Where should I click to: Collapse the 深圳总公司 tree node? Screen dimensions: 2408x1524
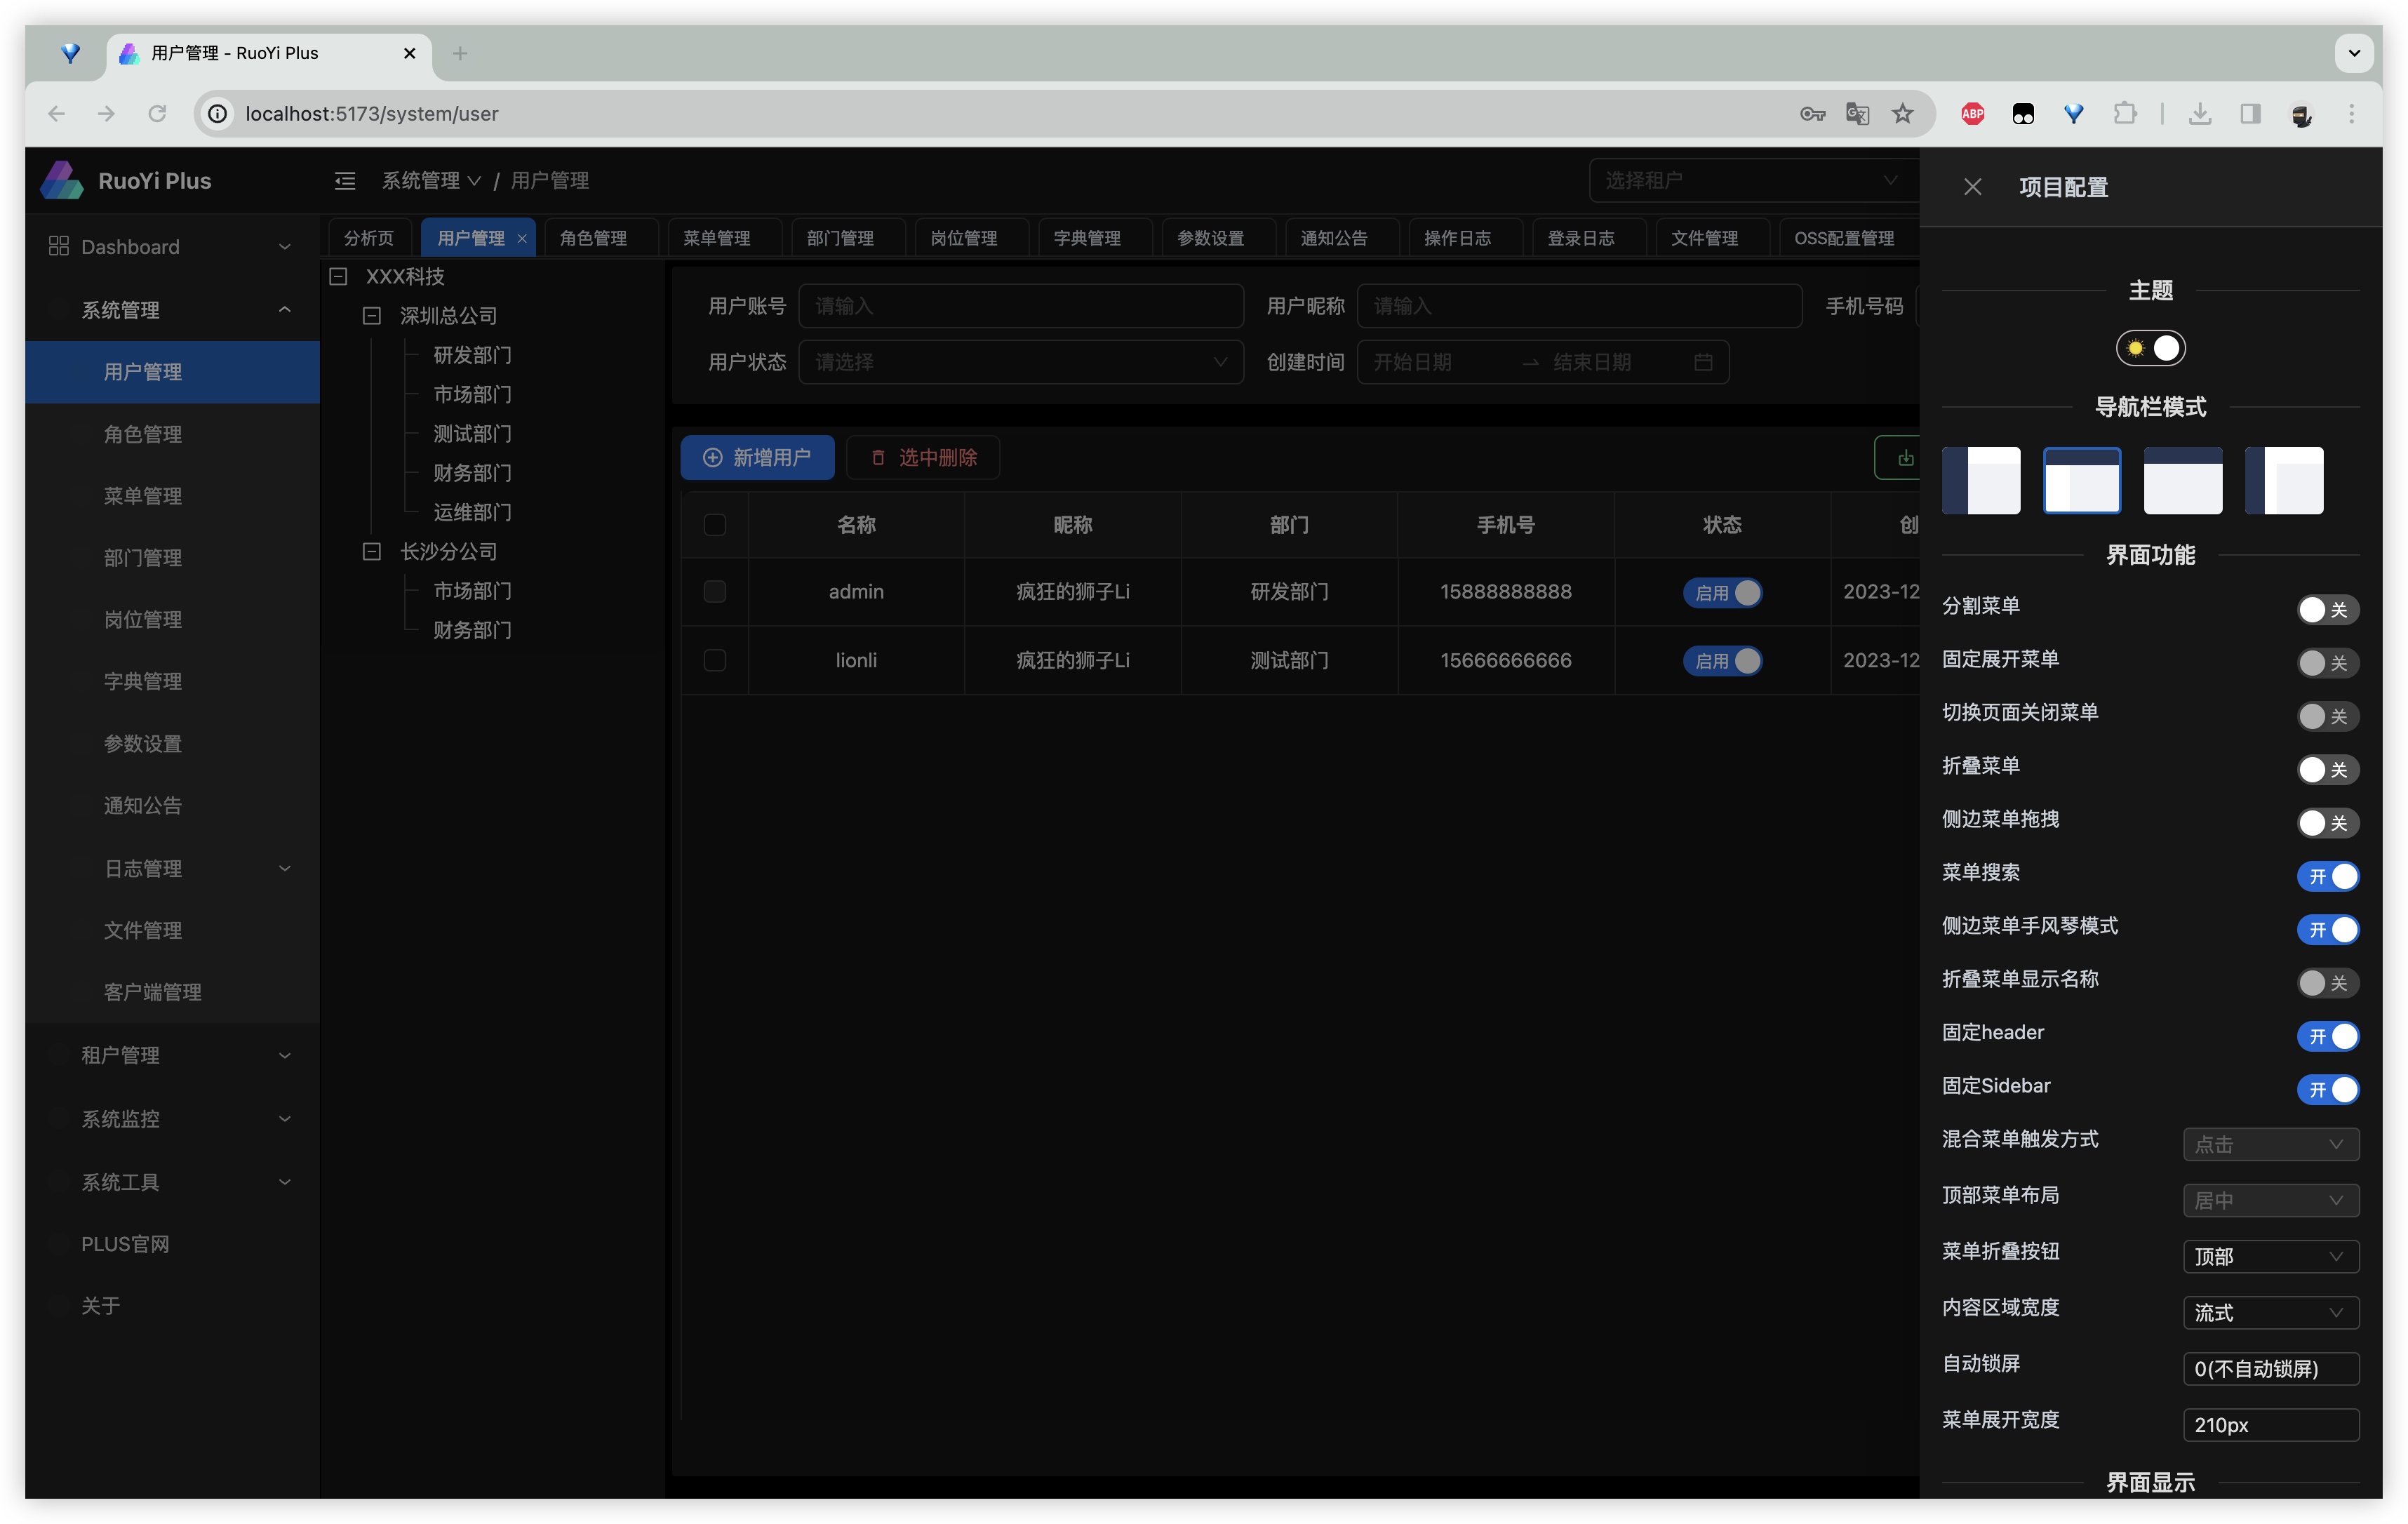372,317
